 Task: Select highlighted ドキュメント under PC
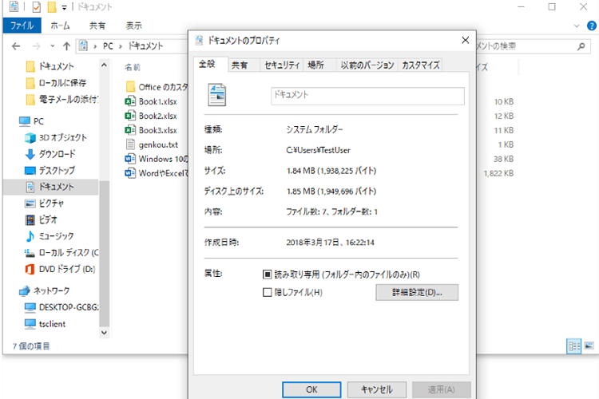(50, 187)
